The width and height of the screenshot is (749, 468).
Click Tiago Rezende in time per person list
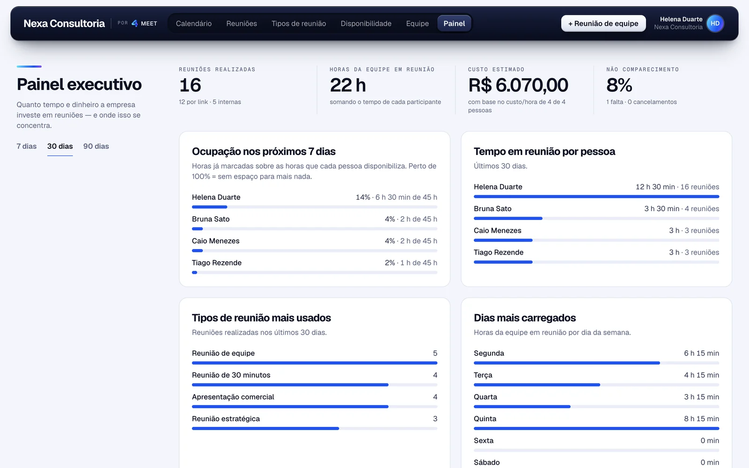(499, 252)
